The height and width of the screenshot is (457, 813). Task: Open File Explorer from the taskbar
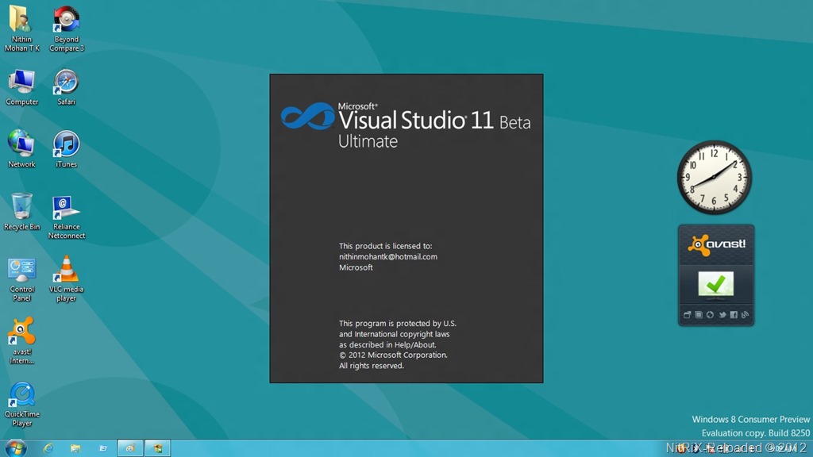[x=75, y=448]
